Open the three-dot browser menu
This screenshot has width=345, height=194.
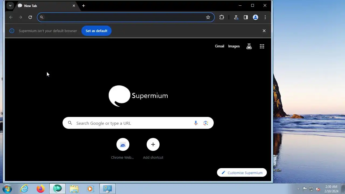click(265, 17)
